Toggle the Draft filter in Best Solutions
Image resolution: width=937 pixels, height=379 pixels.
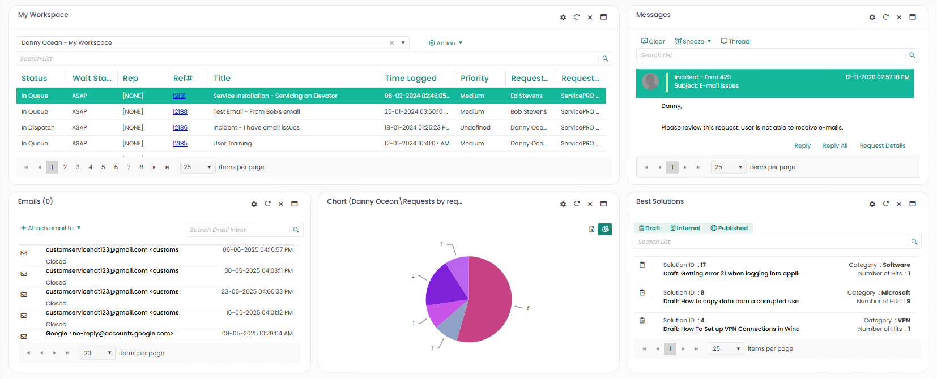pyautogui.click(x=649, y=228)
